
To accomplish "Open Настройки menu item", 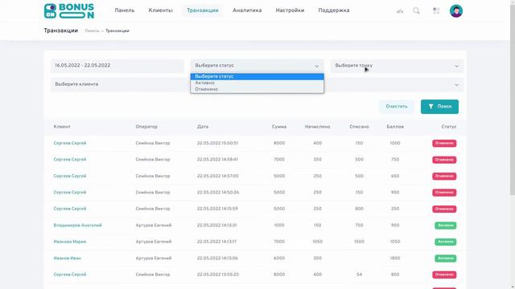I will [290, 10].
